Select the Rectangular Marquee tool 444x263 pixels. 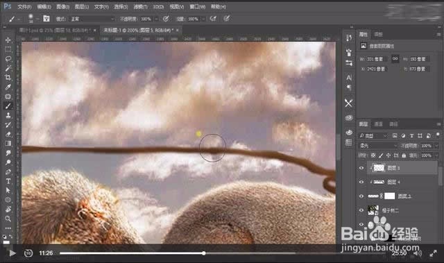[x=8, y=49]
